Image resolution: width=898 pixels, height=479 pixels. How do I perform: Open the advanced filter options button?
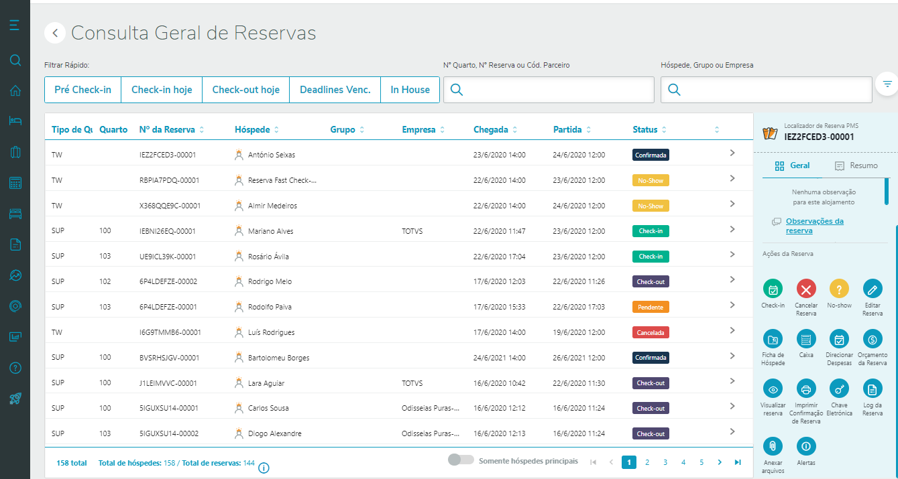[887, 84]
